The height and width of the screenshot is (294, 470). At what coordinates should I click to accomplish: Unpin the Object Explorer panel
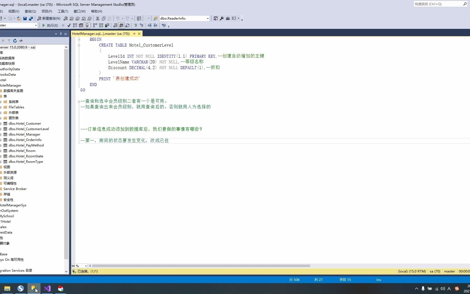61,34
